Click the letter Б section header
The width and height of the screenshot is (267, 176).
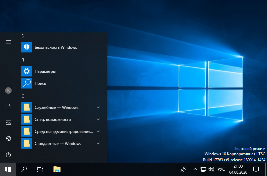(23, 36)
